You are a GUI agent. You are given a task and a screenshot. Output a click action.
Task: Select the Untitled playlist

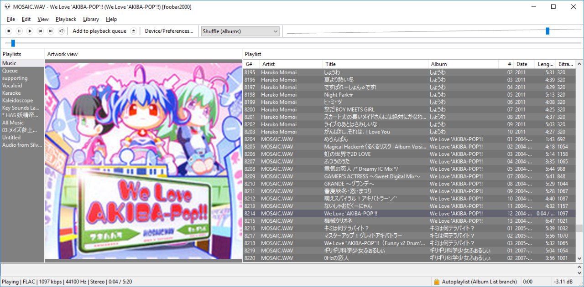click(x=22, y=138)
